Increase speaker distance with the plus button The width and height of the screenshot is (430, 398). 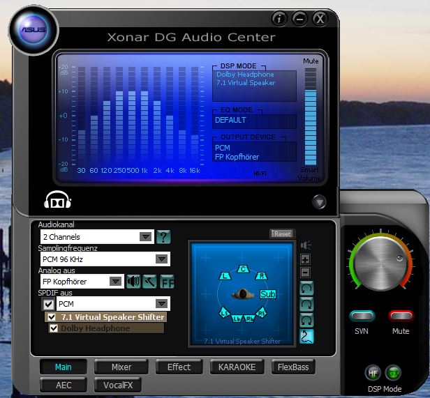[306, 259]
